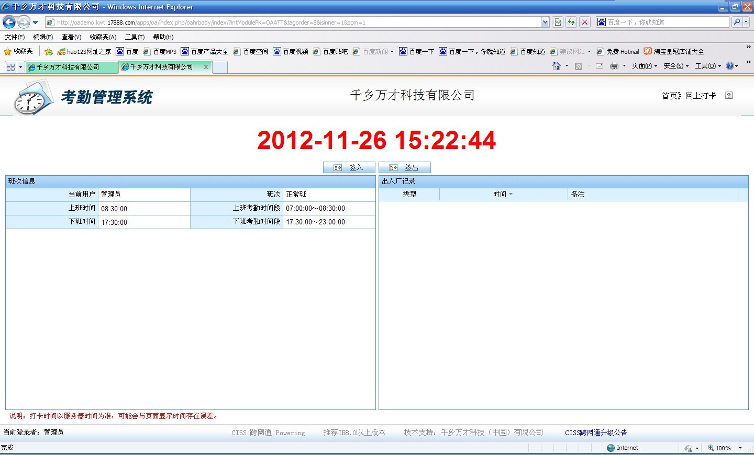Expand the address bar dropdown arrow
Viewport: 754px width, 455px height.
[545, 22]
